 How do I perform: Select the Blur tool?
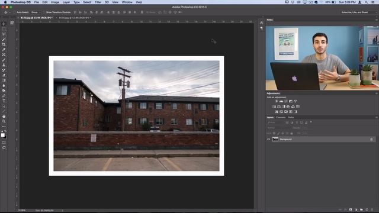tap(4, 85)
